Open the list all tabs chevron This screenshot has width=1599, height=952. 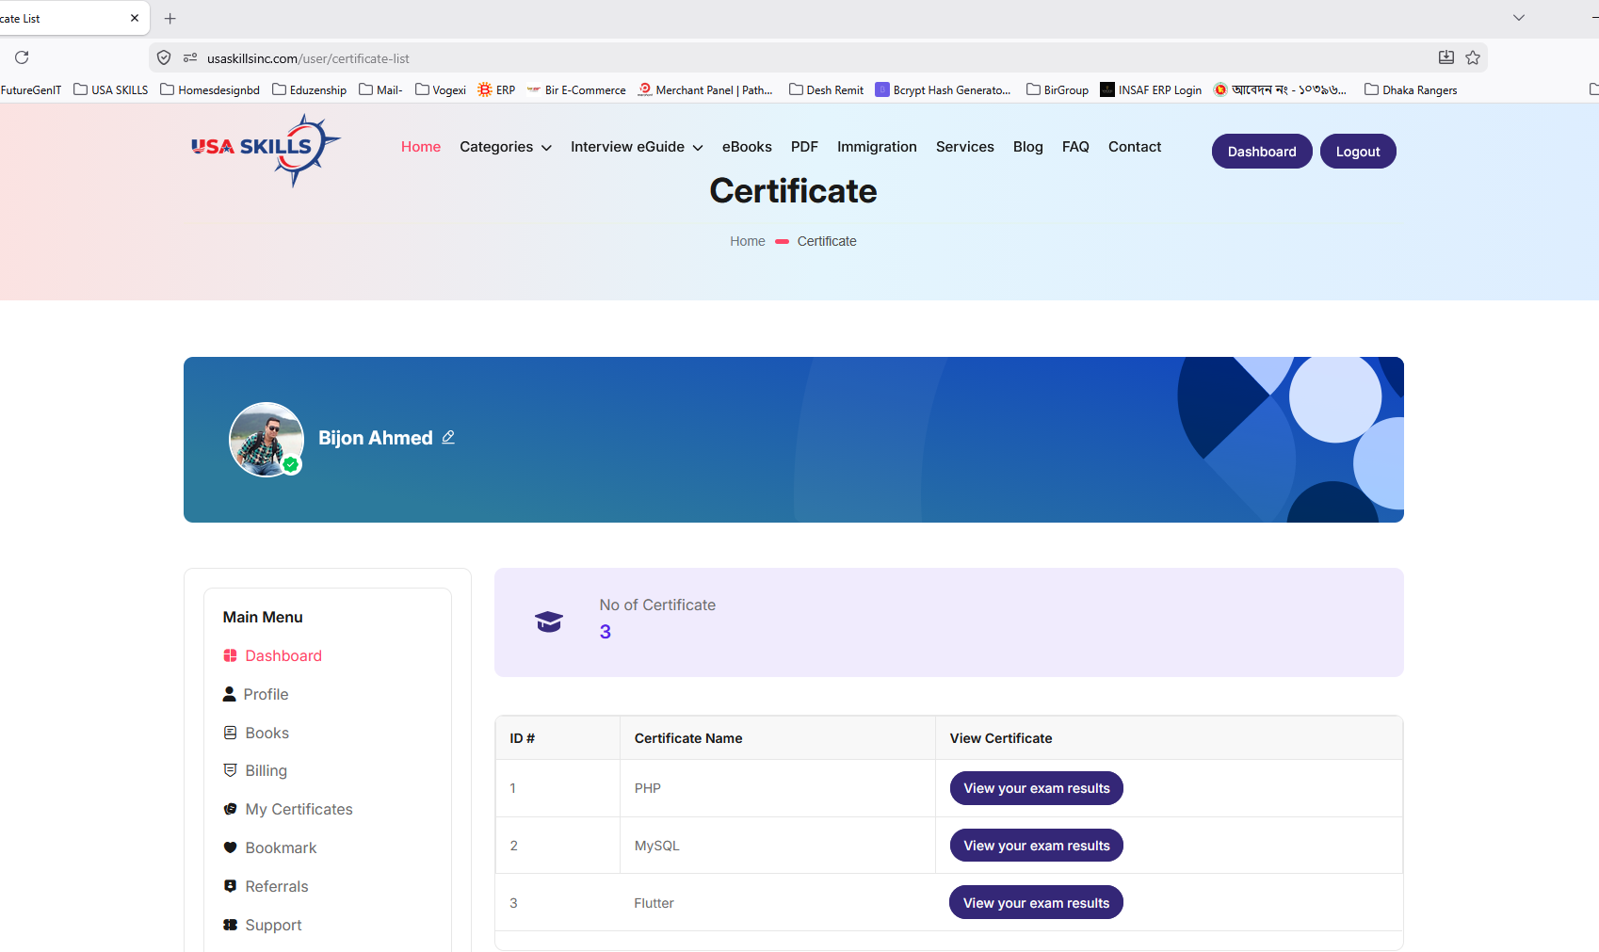(1519, 18)
